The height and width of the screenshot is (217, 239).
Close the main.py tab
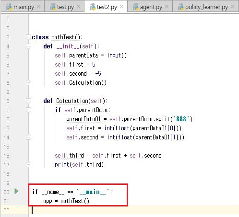click(38, 7)
